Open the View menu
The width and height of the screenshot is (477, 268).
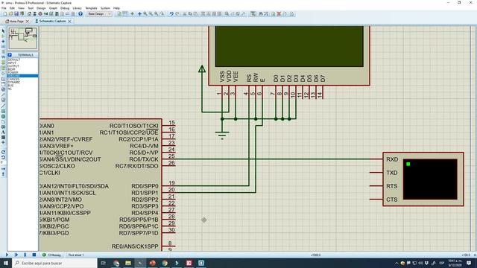pos(21,8)
